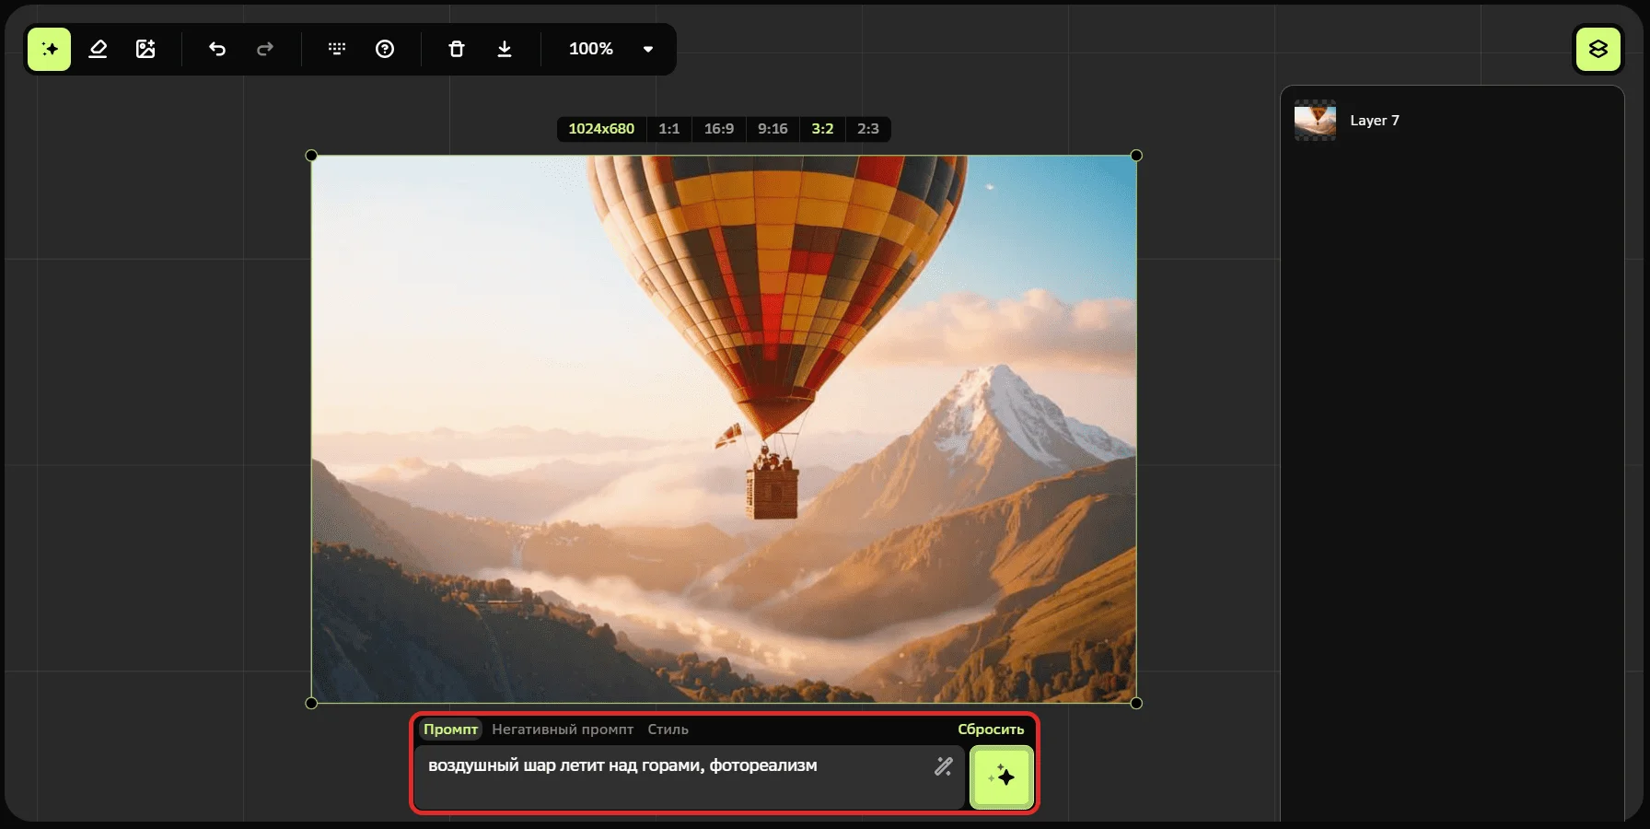Choose the 16:9 aspect ratio
Screen dimensions: 1650x829
[718, 129]
